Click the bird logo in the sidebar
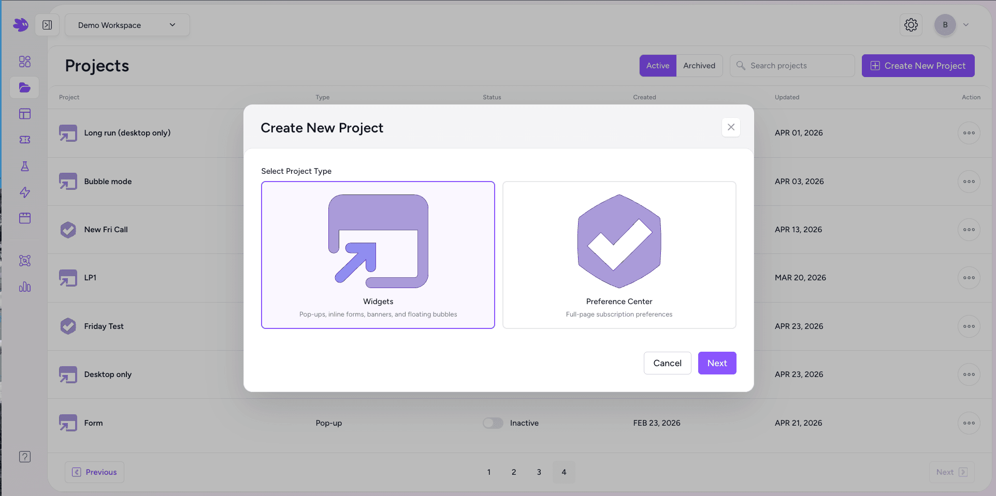Screen dimensions: 996x496 (21, 24)
